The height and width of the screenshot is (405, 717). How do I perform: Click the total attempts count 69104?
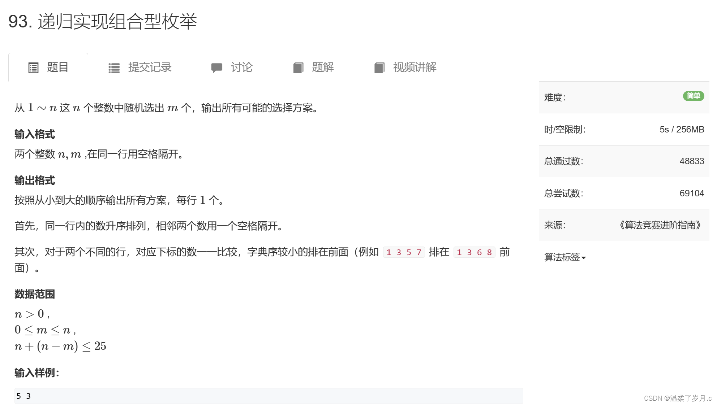(x=692, y=193)
